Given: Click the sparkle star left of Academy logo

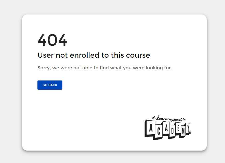Looking at the screenshot, I should click(146, 120).
